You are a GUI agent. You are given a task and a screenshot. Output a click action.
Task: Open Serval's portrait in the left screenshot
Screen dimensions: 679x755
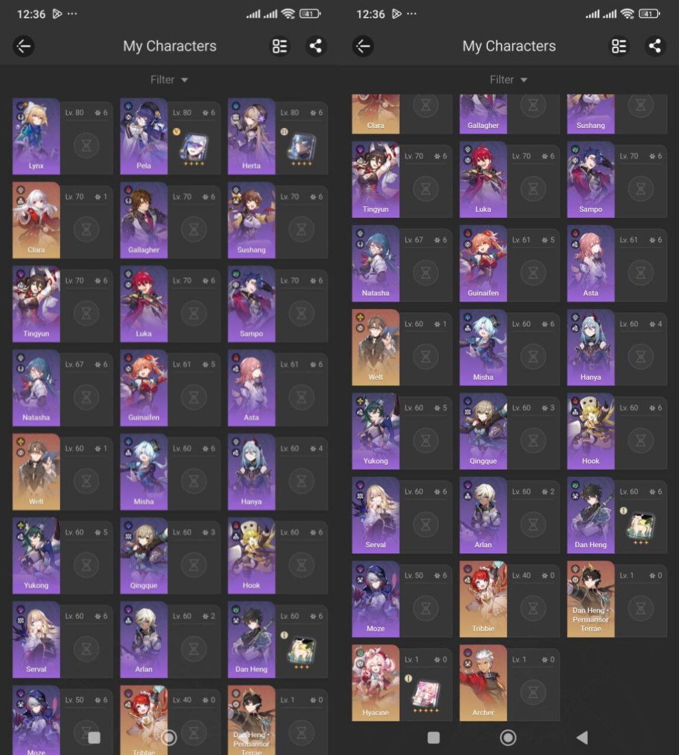[x=36, y=639]
